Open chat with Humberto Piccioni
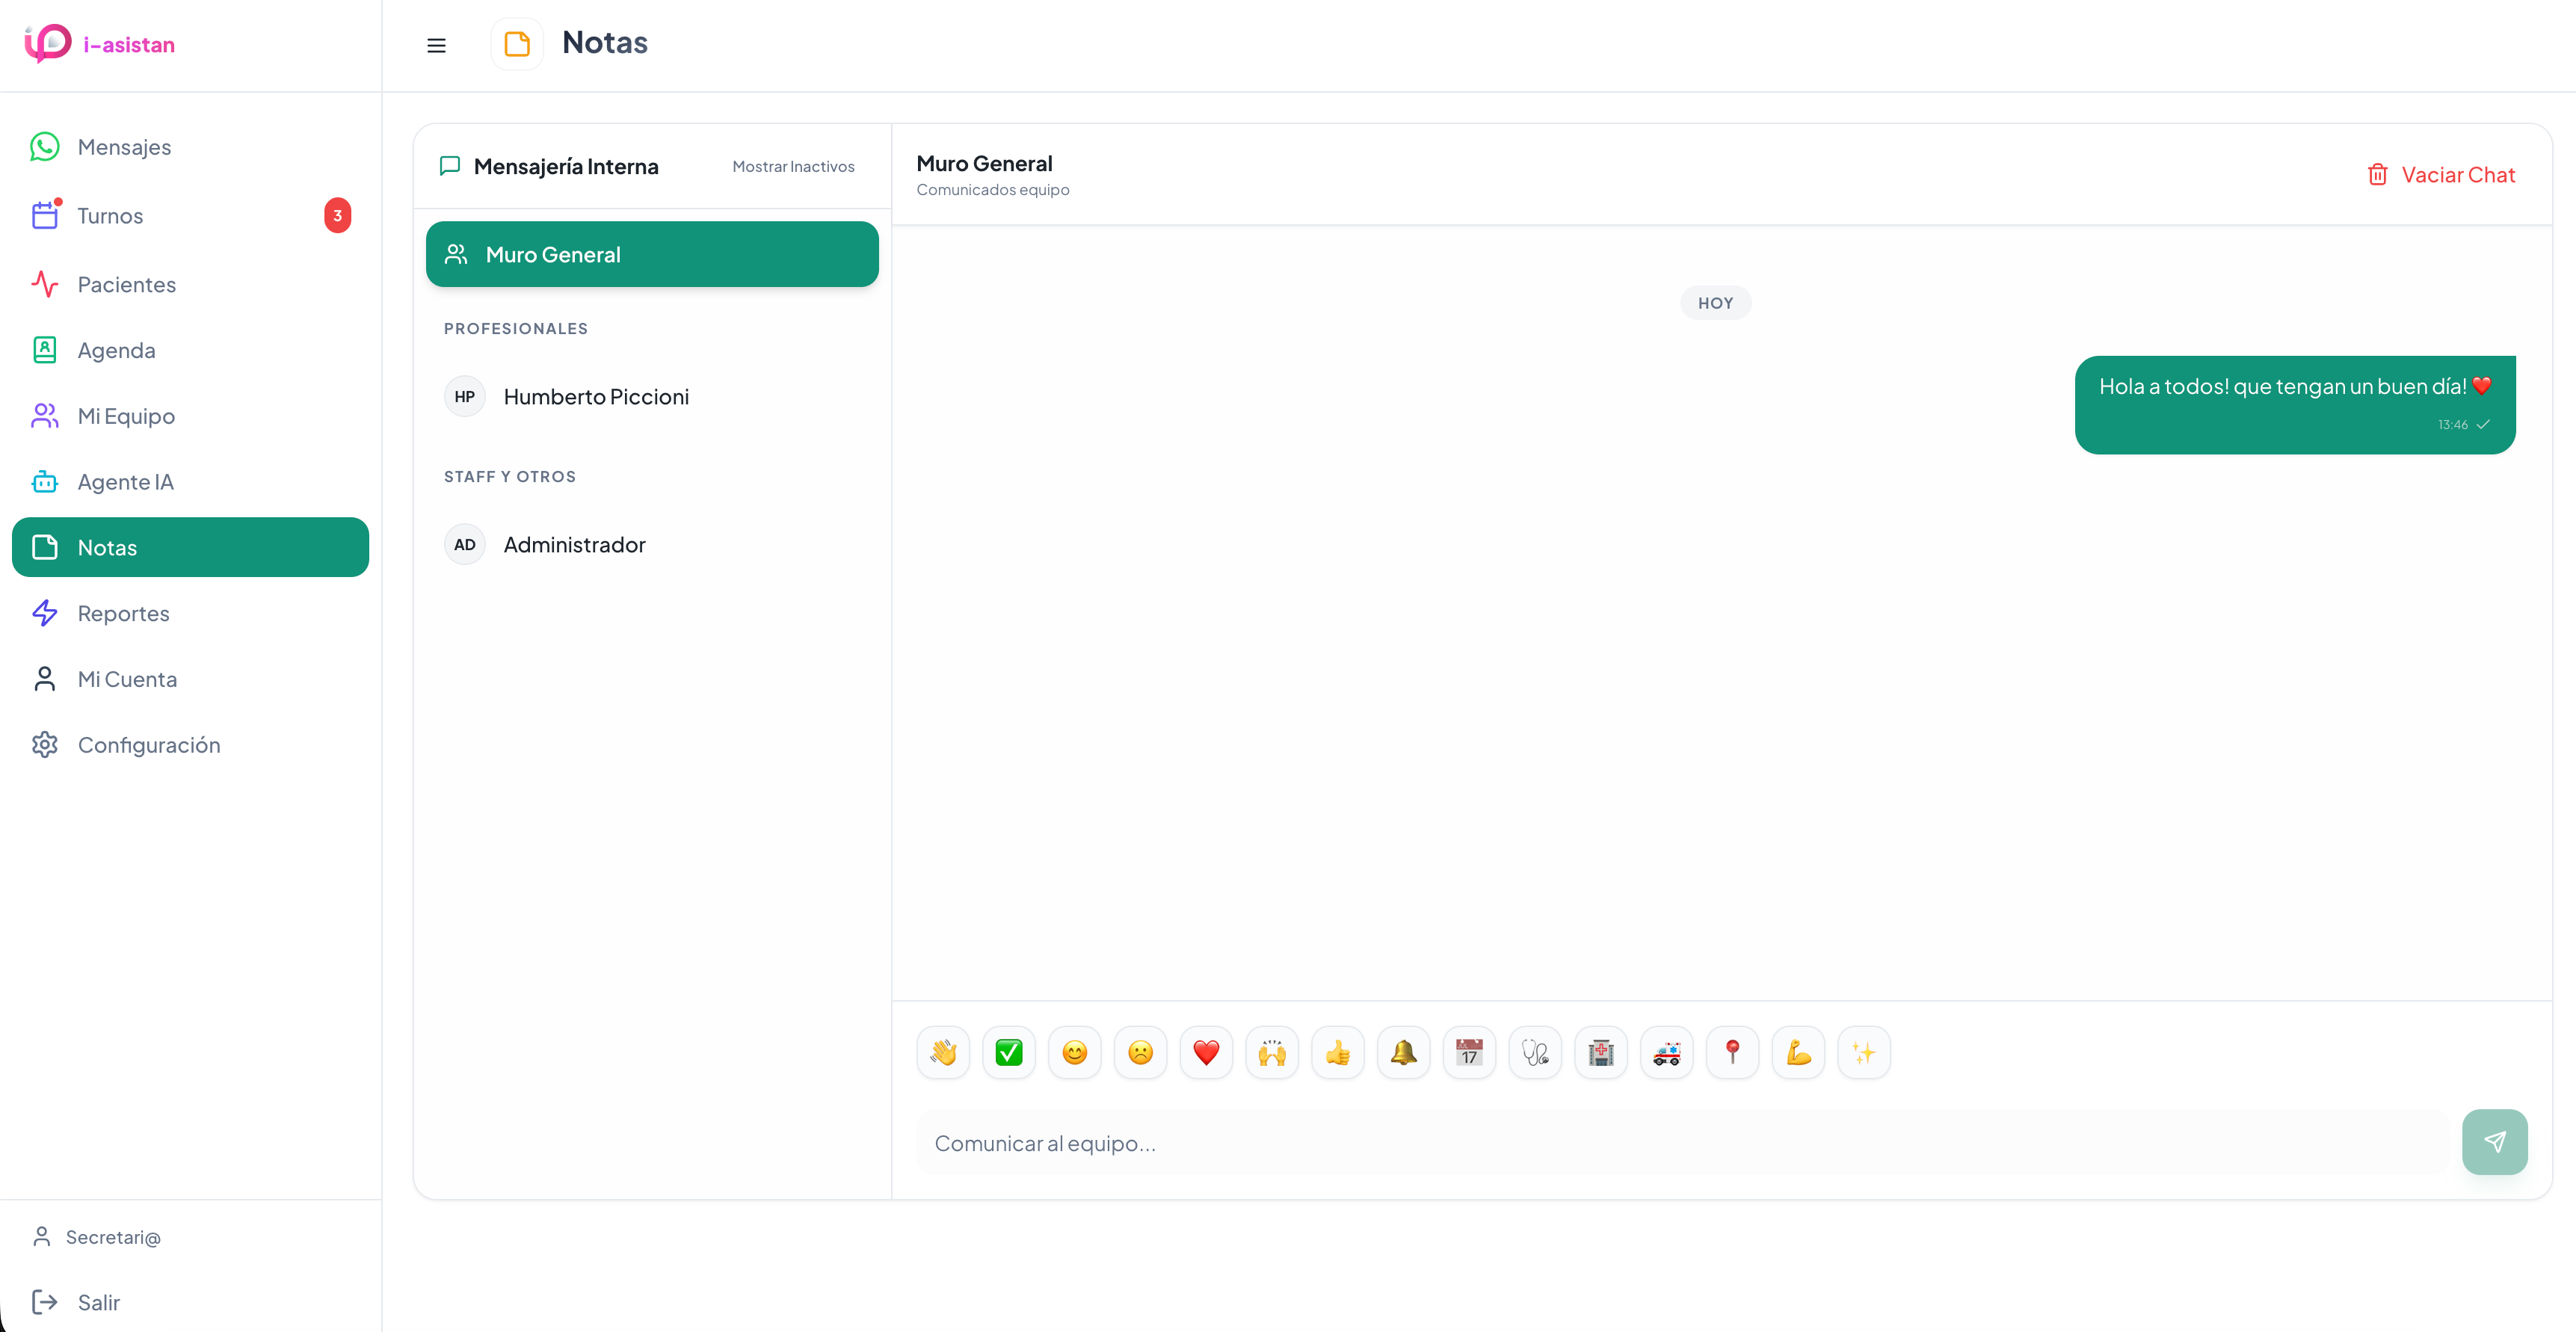Screen dimensions: 2576x1332 [652, 397]
